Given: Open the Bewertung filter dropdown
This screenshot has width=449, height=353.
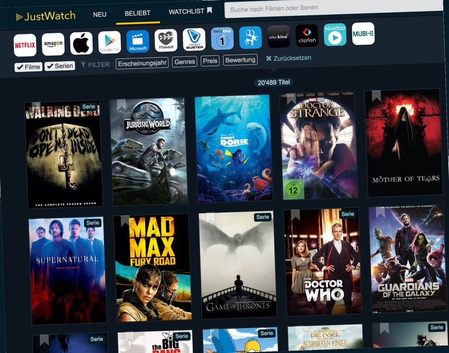Looking at the screenshot, I should coord(240,60).
